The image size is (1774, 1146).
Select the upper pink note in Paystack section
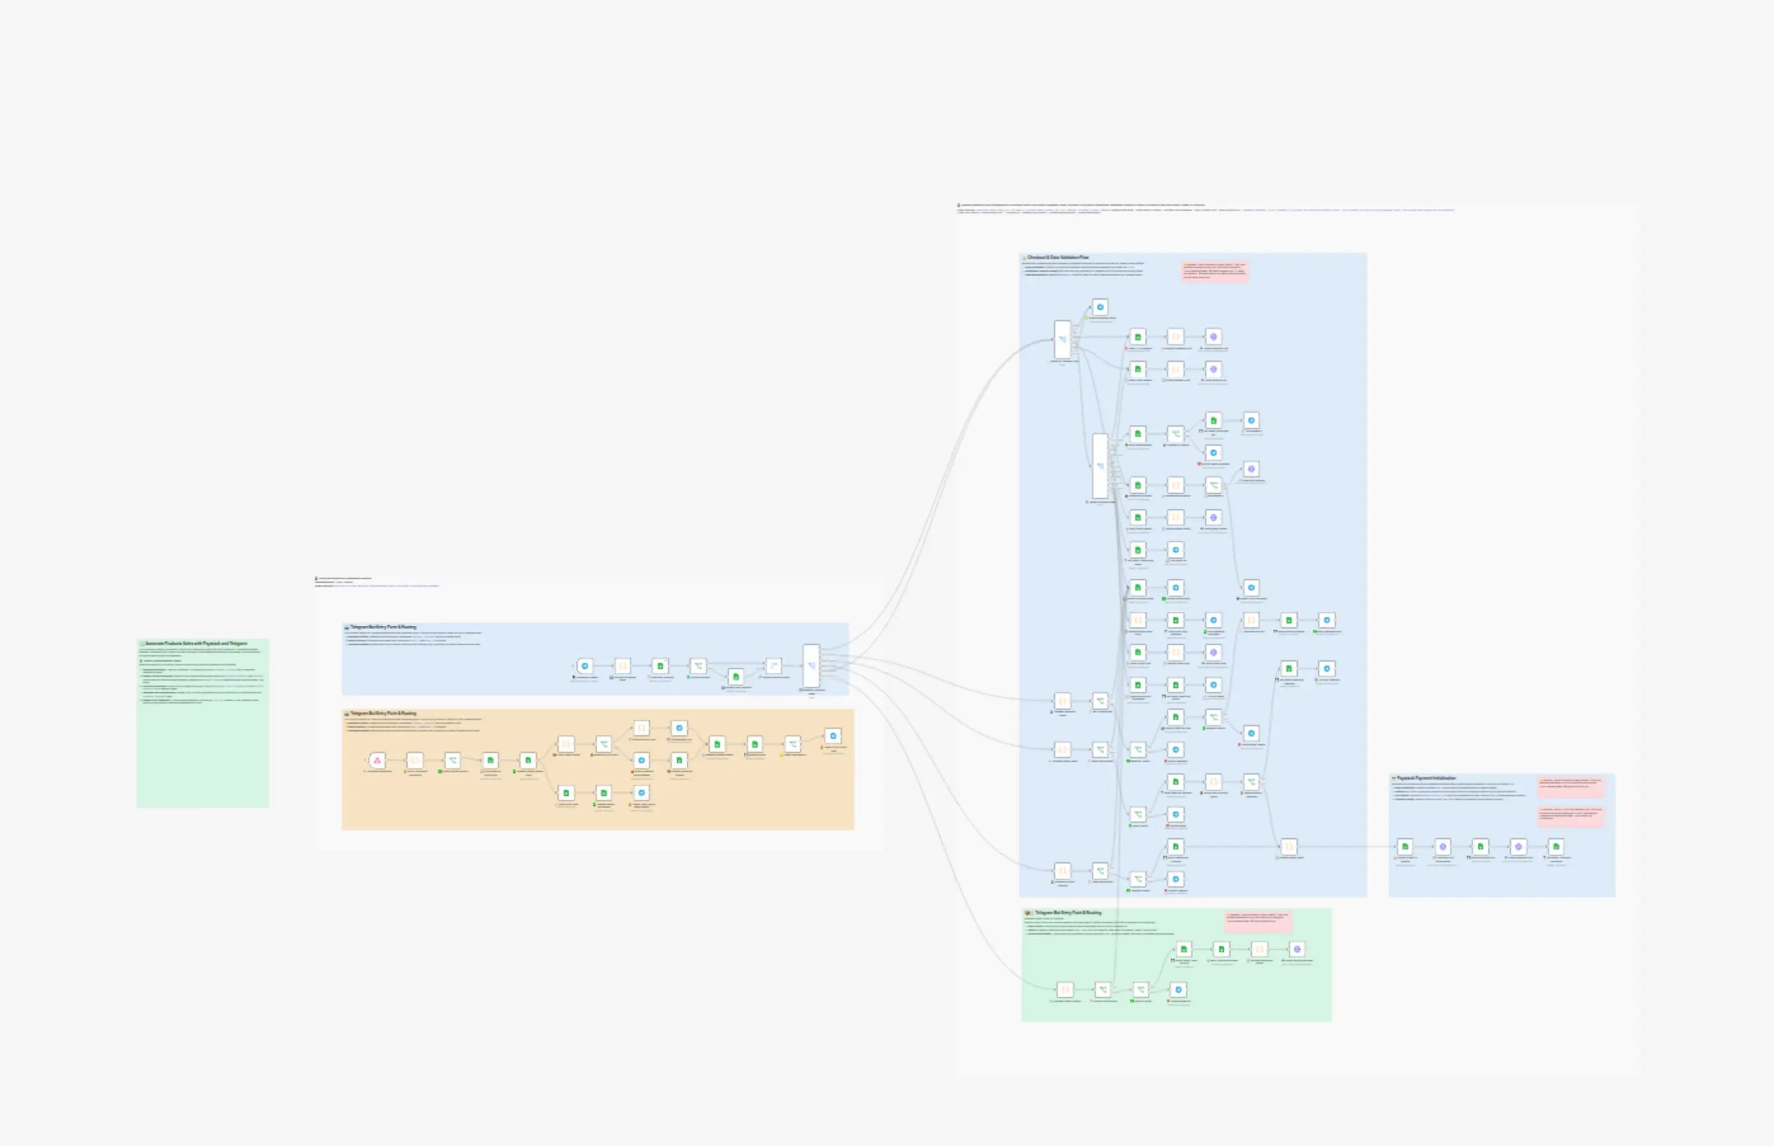[1571, 787]
